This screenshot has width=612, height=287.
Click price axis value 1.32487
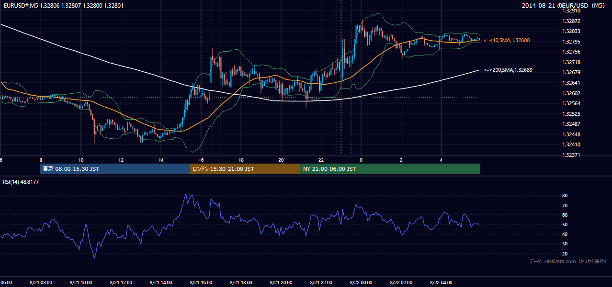(x=572, y=124)
